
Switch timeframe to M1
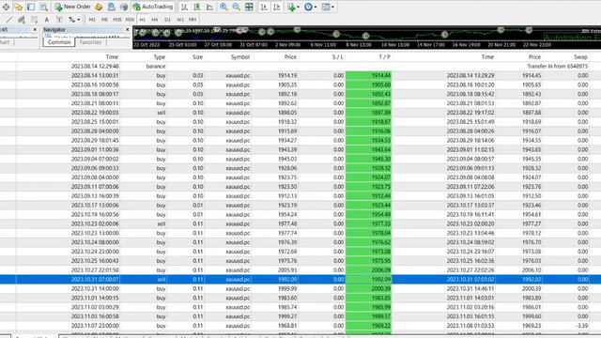tap(92, 19)
